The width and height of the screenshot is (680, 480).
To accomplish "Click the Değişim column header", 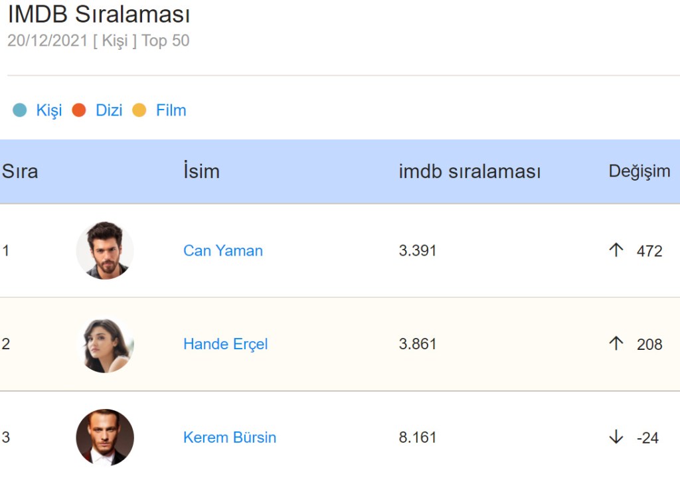I will pyautogui.click(x=639, y=171).
